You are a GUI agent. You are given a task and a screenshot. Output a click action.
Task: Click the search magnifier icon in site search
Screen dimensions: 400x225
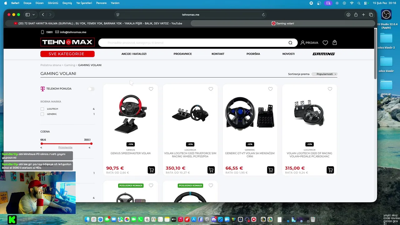(290, 43)
